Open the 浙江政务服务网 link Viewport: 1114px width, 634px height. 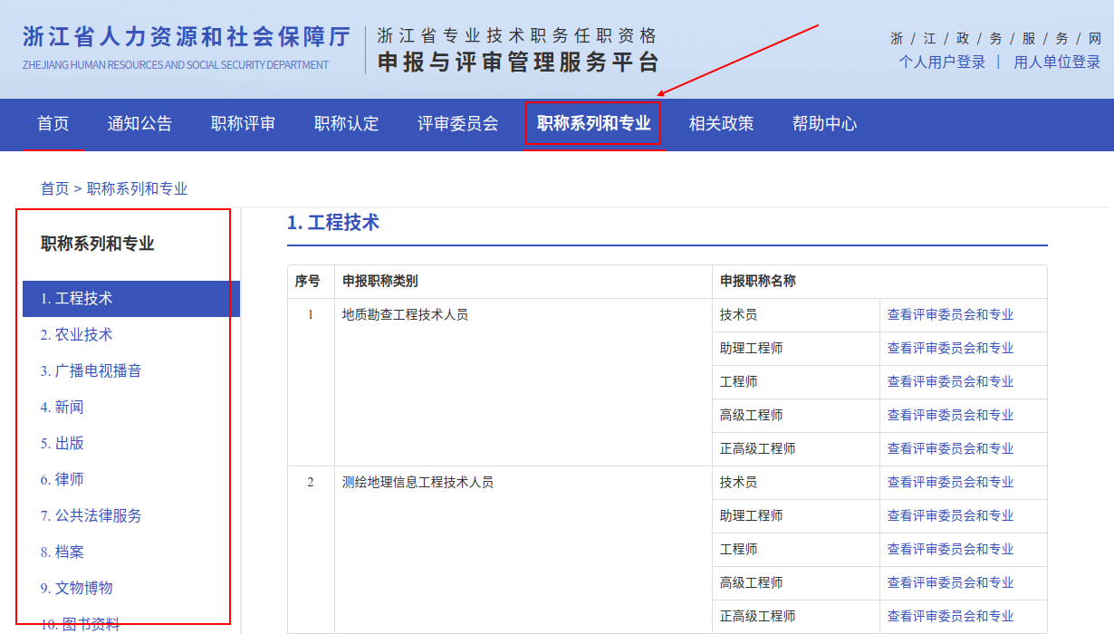tap(995, 38)
